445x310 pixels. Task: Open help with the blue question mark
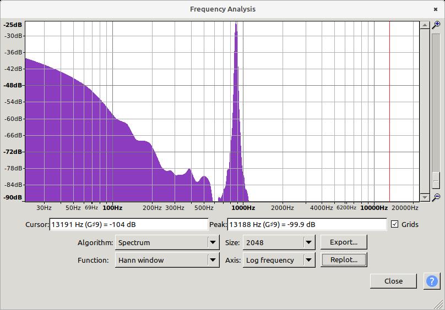click(x=432, y=281)
